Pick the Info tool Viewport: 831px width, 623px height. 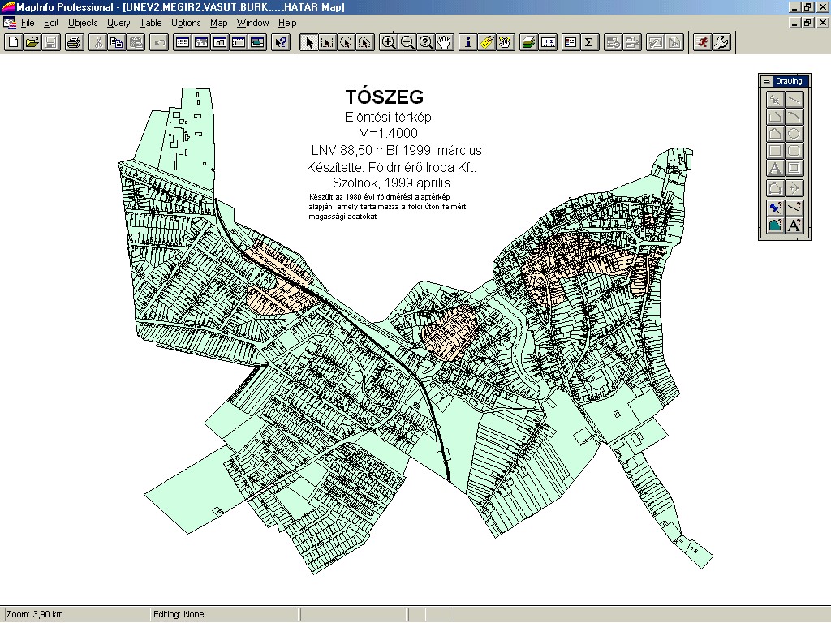pyautogui.click(x=467, y=42)
